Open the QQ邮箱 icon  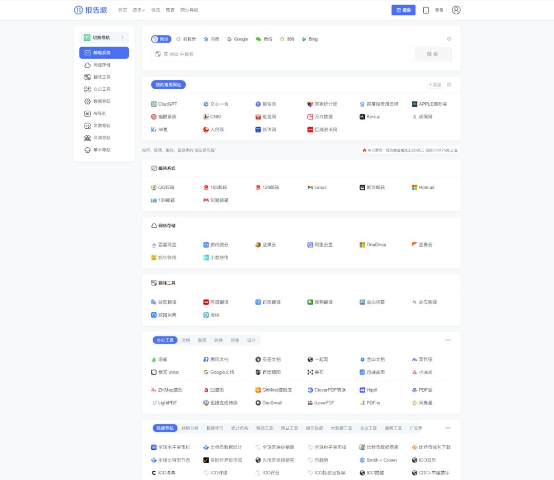click(154, 188)
